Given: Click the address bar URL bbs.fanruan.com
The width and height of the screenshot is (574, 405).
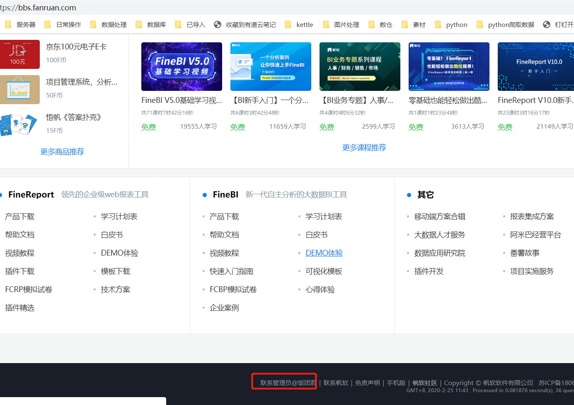Looking at the screenshot, I should [x=47, y=7].
